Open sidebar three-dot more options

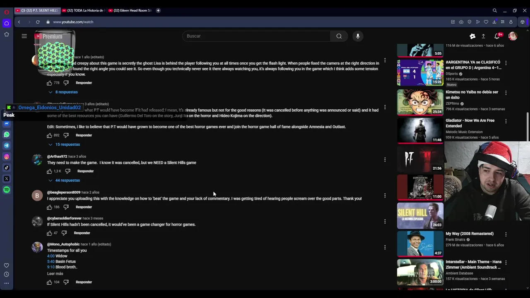[7, 284]
